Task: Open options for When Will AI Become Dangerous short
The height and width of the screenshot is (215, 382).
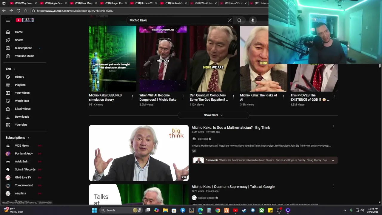Action: [x=183, y=97]
